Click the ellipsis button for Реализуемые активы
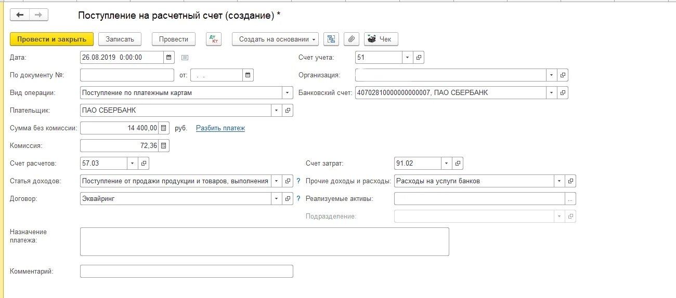 click(x=570, y=198)
